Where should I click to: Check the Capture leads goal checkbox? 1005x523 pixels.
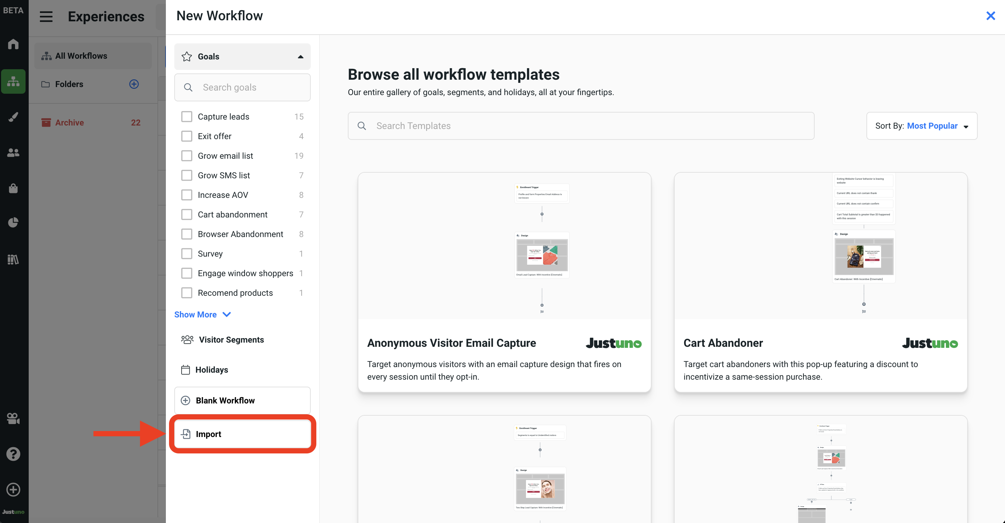[187, 116]
